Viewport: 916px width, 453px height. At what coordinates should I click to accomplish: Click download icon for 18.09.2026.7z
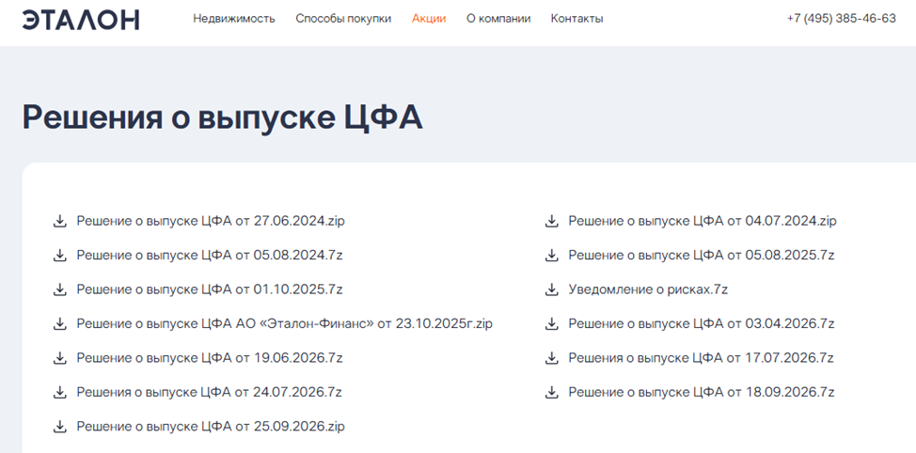(551, 392)
